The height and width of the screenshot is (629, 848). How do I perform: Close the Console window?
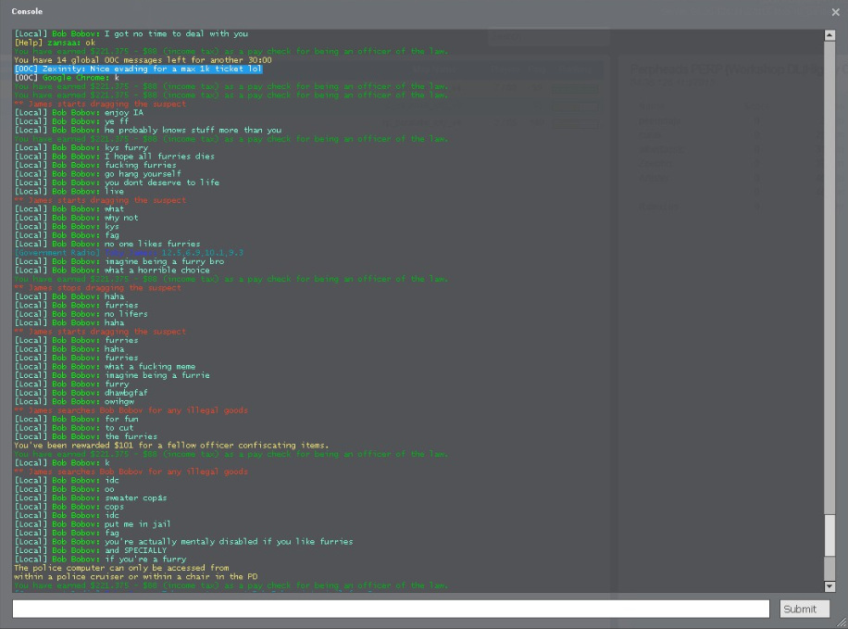tap(836, 11)
